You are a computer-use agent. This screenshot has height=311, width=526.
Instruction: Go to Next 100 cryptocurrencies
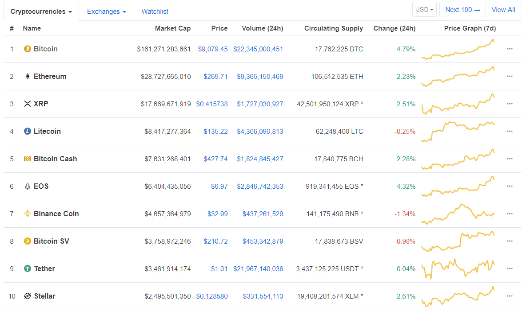point(462,10)
